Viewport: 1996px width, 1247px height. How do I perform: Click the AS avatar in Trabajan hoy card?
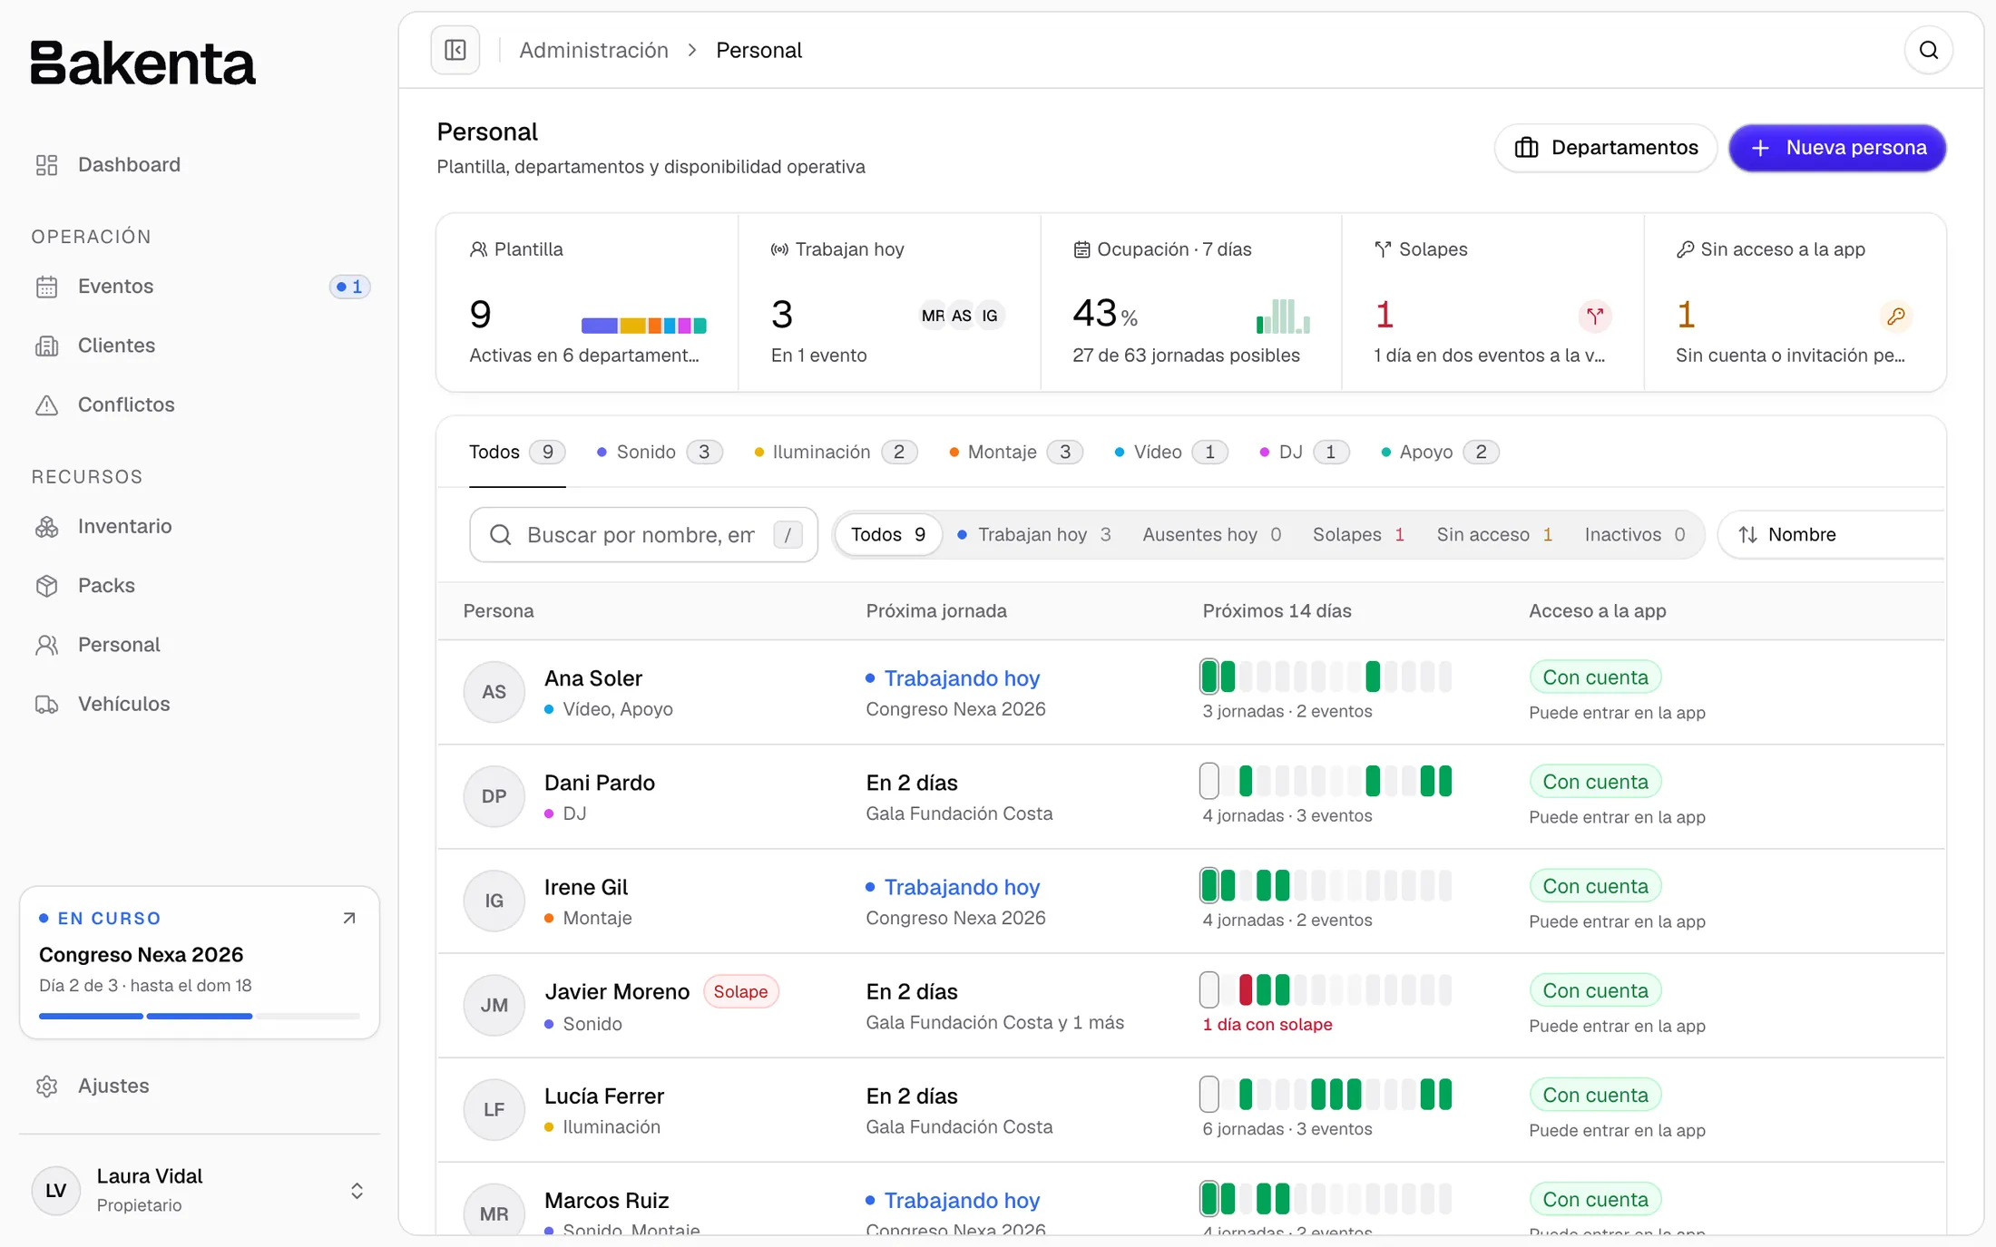(962, 316)
